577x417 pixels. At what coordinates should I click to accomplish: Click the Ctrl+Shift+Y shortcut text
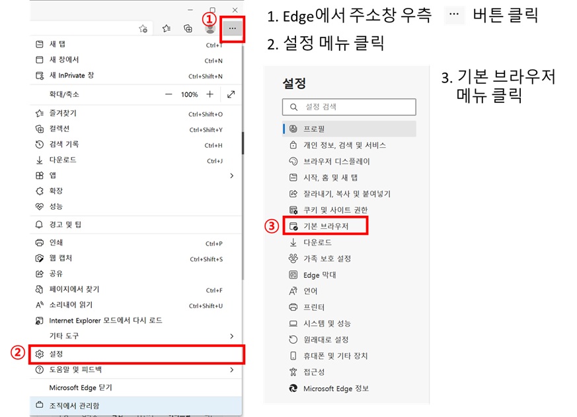click(x=206, y=130)
